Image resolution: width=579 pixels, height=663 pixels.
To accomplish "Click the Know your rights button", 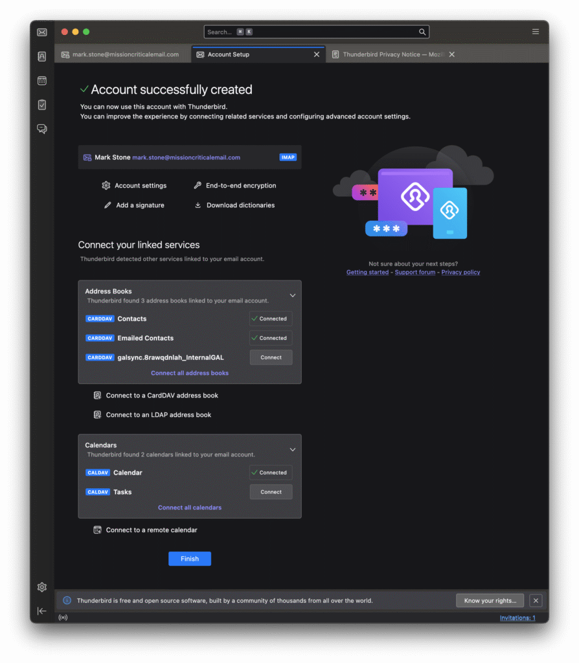I will coord(490,600).
